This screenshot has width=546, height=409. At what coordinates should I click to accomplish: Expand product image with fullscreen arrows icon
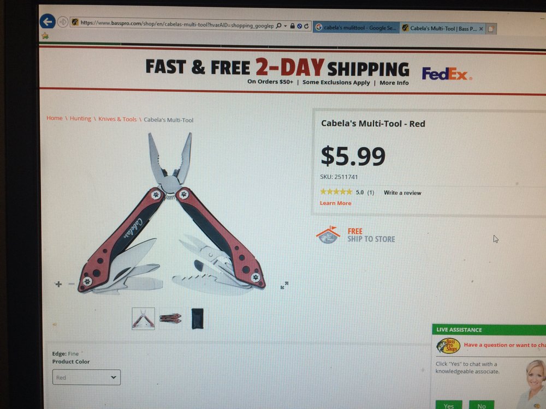pos(284,285)
